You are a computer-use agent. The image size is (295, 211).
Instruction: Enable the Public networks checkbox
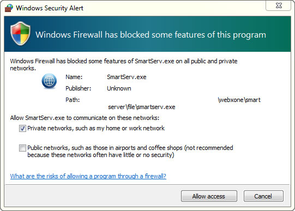22,148
